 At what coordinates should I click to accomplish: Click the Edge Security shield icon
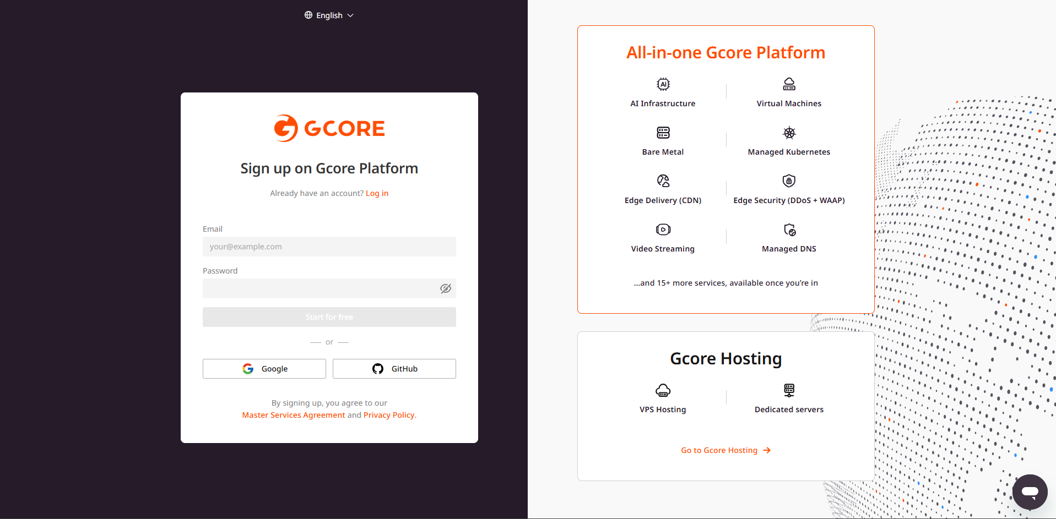789,181
